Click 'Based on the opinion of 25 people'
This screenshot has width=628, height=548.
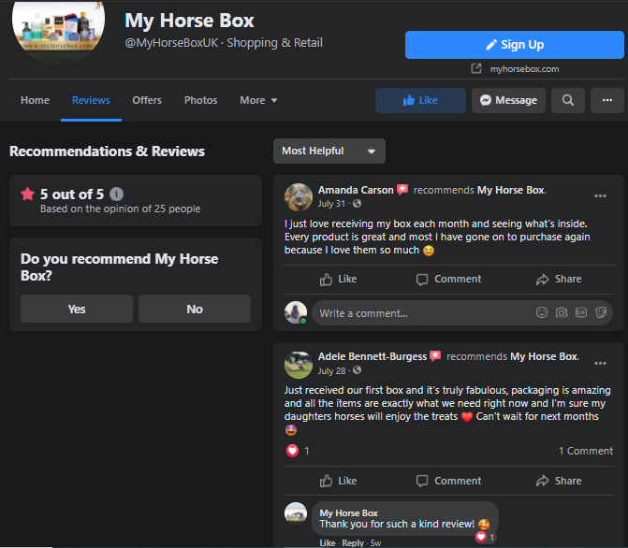coord(120,209)
